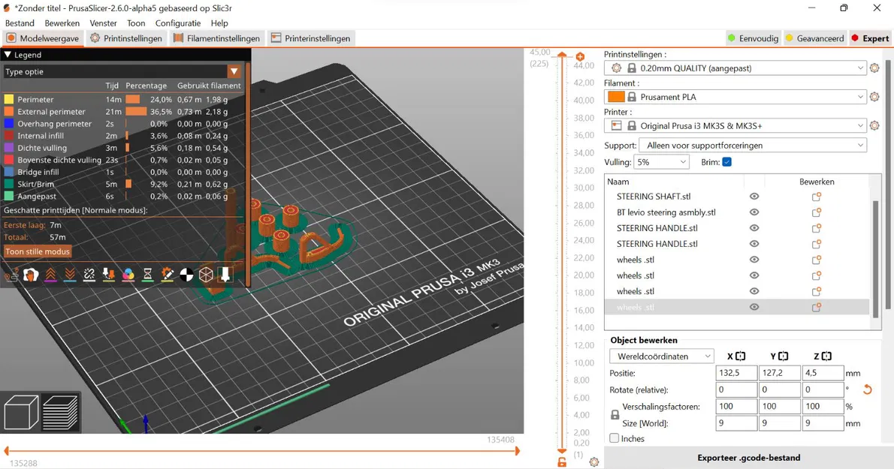This screenshot has width=894, height=469.
Task: Open the Wereldcoördinaten dropdown
Action: pos(661,356)
